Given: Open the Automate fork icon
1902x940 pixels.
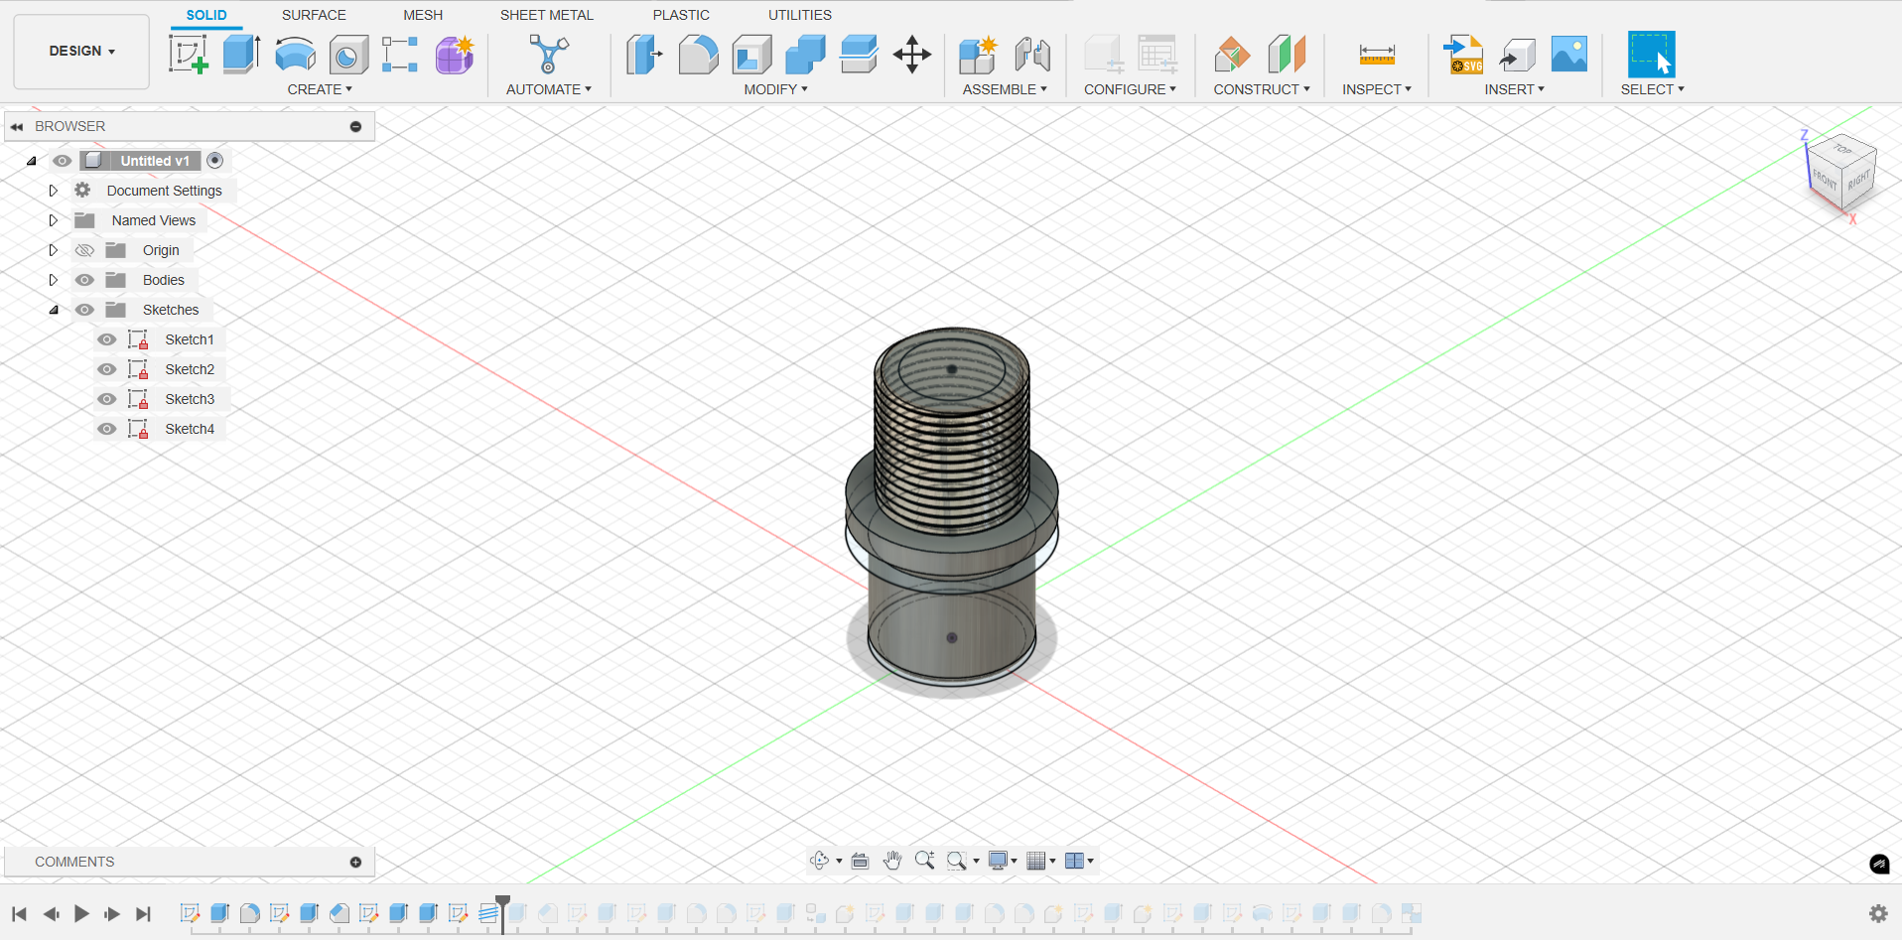Looking at the screenshot, I should click(548, 54).
